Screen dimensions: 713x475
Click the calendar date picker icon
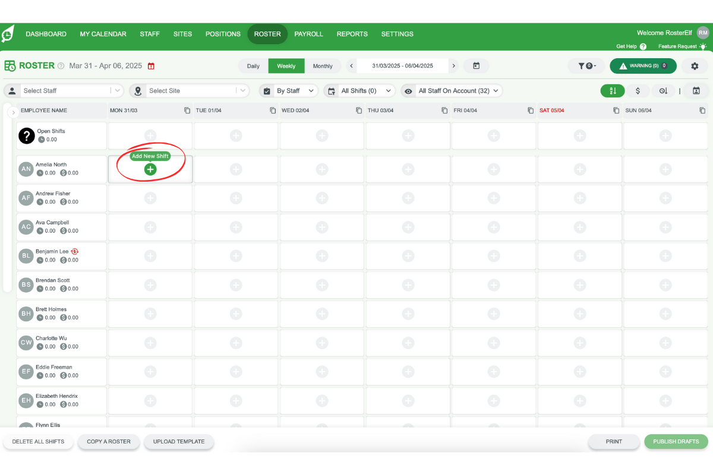(476, 66)
